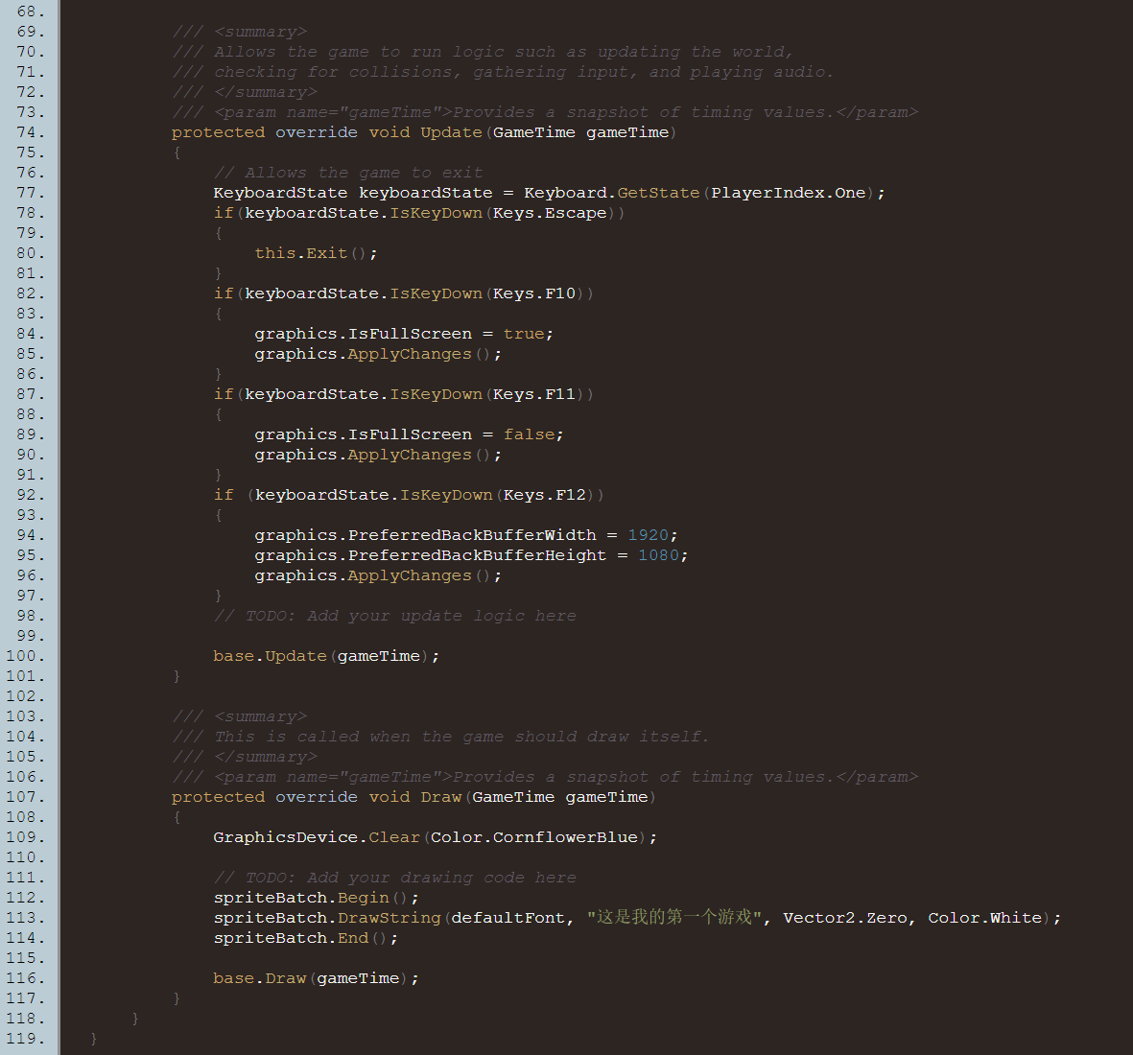
Task: Click the number 1920 on line 94
Action: pyautogui.click(x=649, y=535)
